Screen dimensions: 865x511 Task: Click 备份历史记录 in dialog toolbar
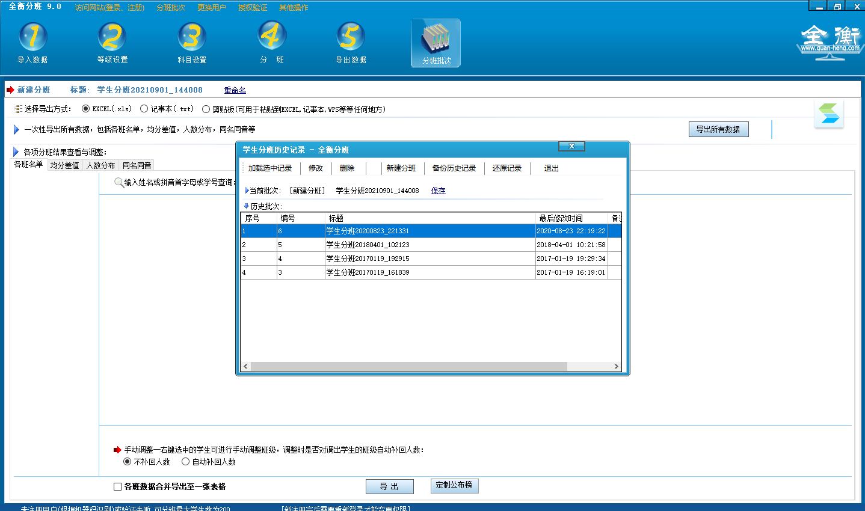coord(454,168)
